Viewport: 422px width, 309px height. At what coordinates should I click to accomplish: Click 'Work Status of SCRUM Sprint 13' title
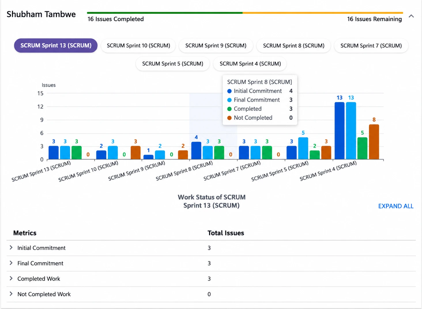coord(212,201)
